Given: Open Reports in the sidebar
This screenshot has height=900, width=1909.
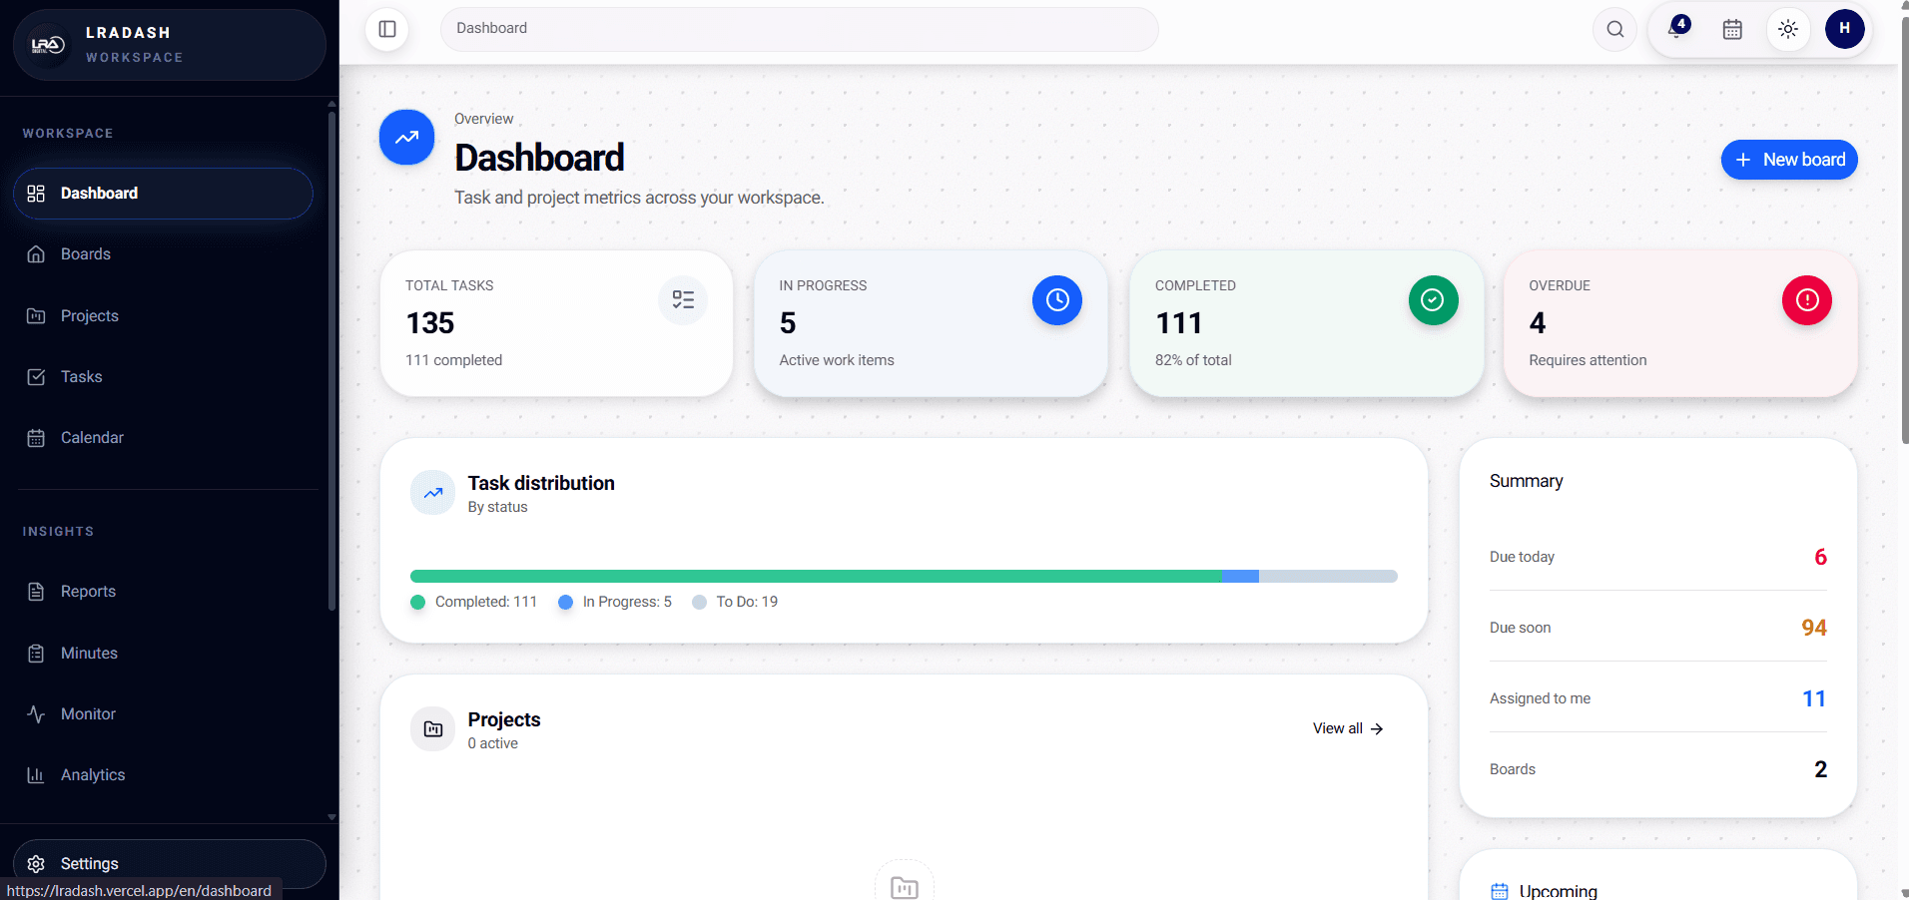Looking at the screenshot, I should pos(163,592).
